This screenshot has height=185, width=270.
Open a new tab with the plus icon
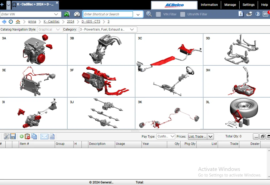(x=2, y=5)
